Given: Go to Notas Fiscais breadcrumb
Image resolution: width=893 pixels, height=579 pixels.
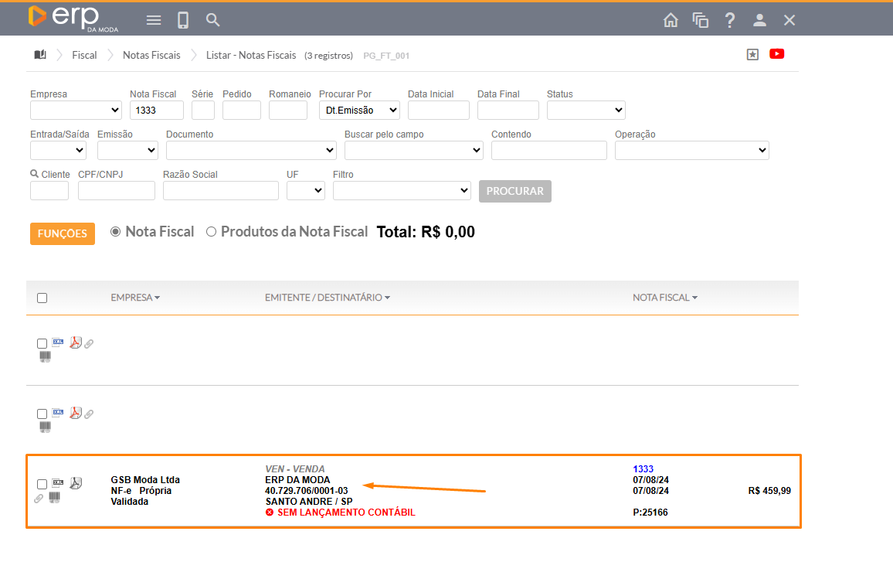Looking at the screenshot, I should (151, 55).
